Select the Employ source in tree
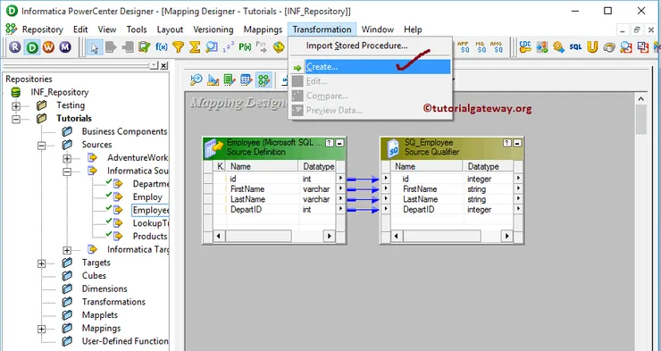The height and width of the screenshot is (351, 661). tap(147, 196)
